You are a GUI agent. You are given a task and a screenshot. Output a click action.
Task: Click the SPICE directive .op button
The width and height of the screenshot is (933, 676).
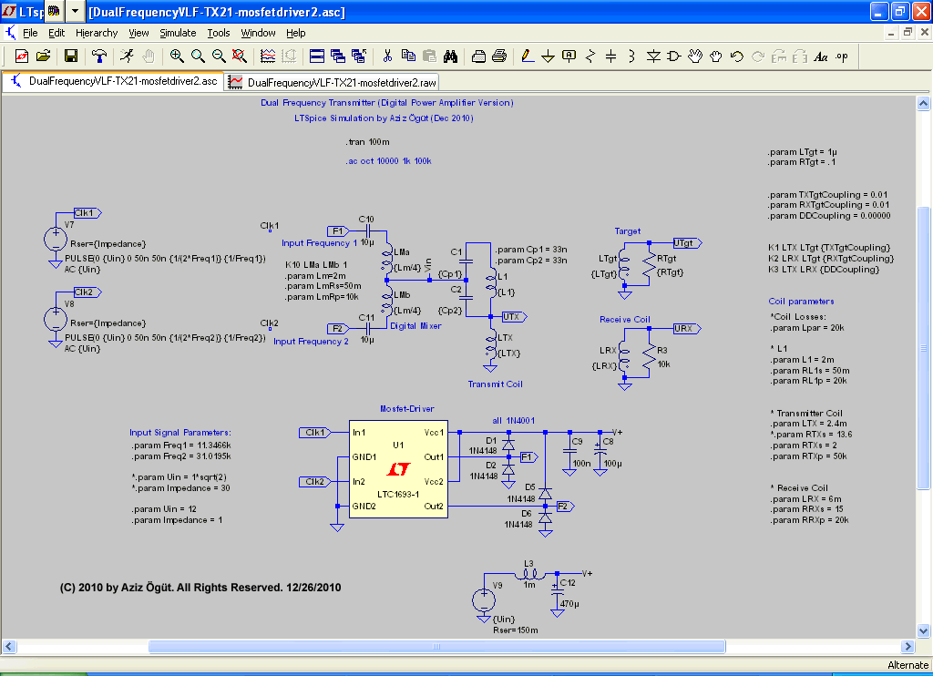click(x=841, y=56)
